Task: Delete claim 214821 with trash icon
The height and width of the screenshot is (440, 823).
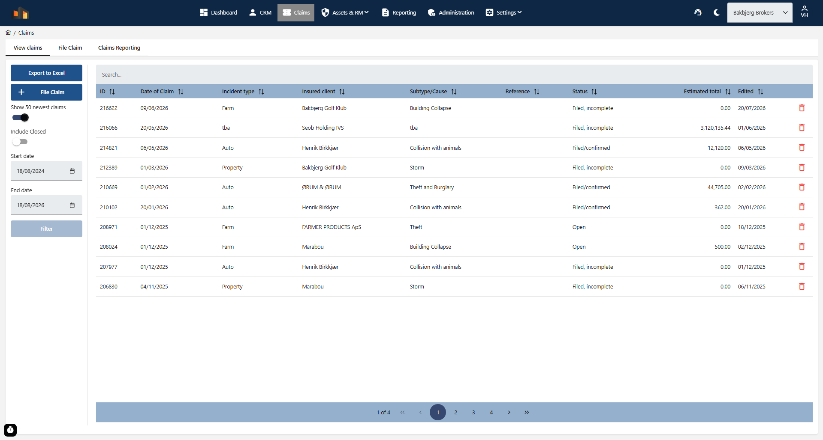Action: coord(802,147)
